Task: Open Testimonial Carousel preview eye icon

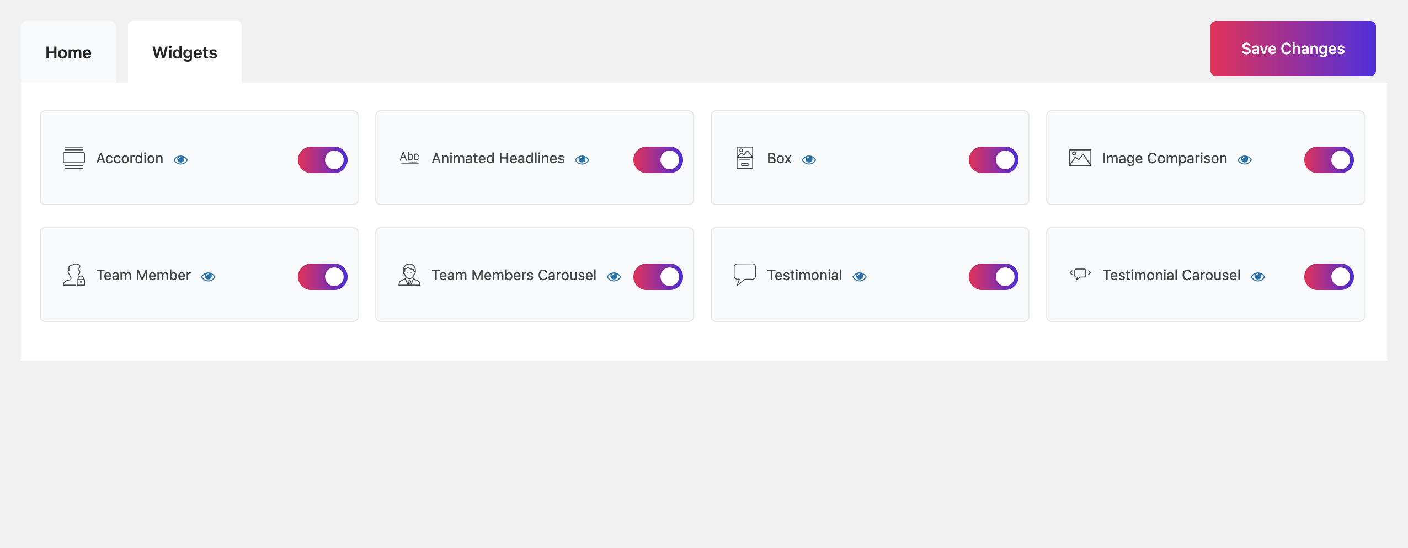Action: click(x=1258, y=277)
